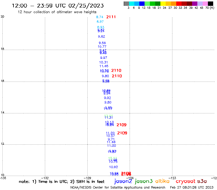The width and height of the screenshot is (217, 190).
Task: Click the 'Feb 27 08:31:26 UTC 2023' timestamp
Action: pyautogui.click(x=192, y=187)
